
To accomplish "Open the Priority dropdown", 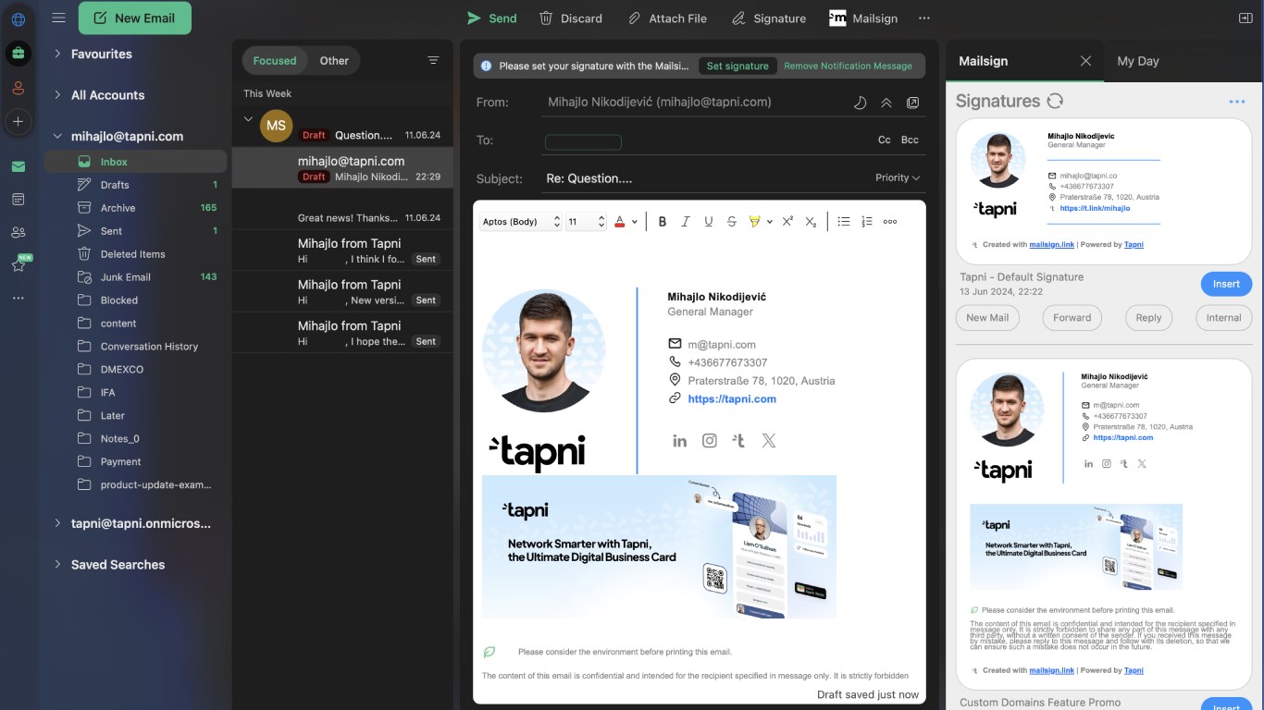I will coord(898,177).
